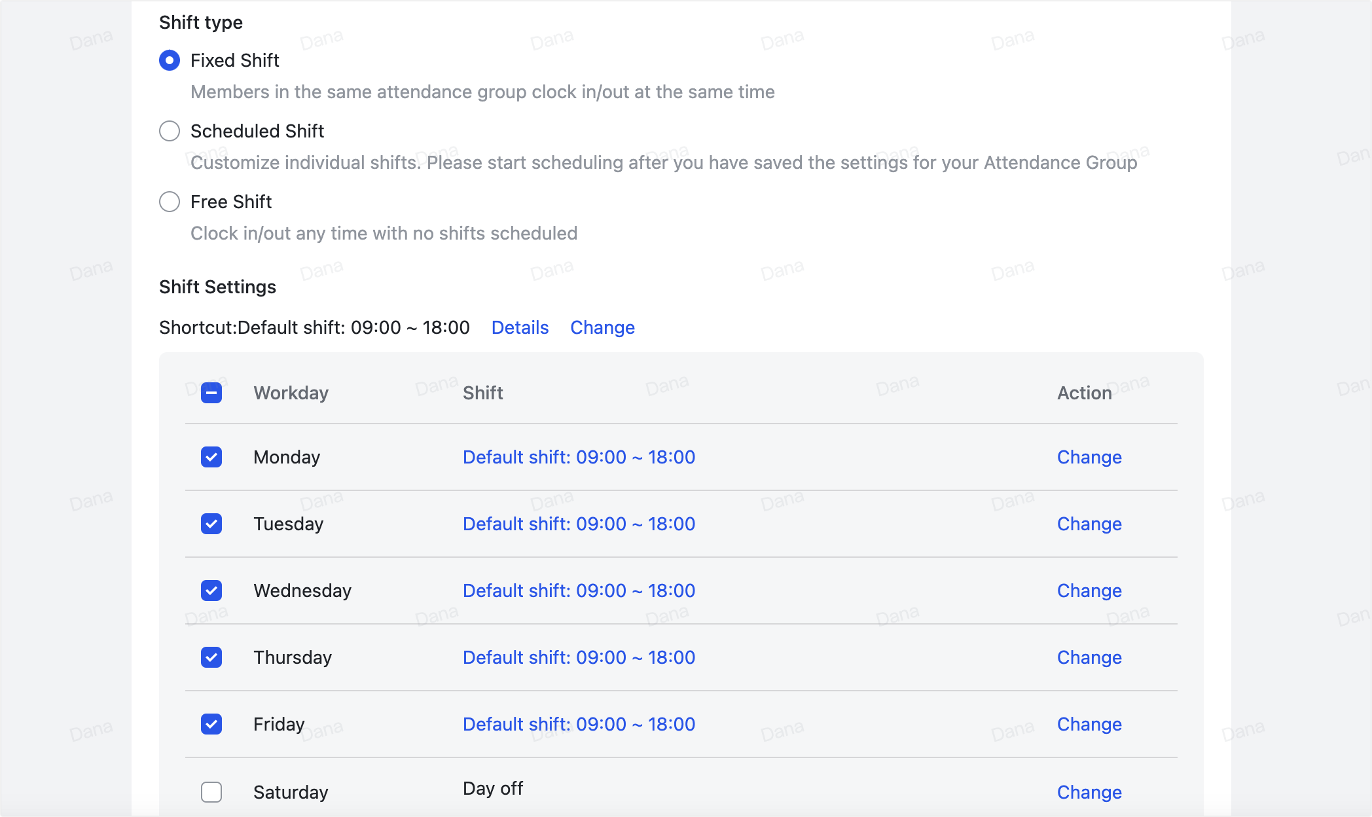Open Tuesday's Default shift 09:00 ~ 18:00

[x=579, y=524]
